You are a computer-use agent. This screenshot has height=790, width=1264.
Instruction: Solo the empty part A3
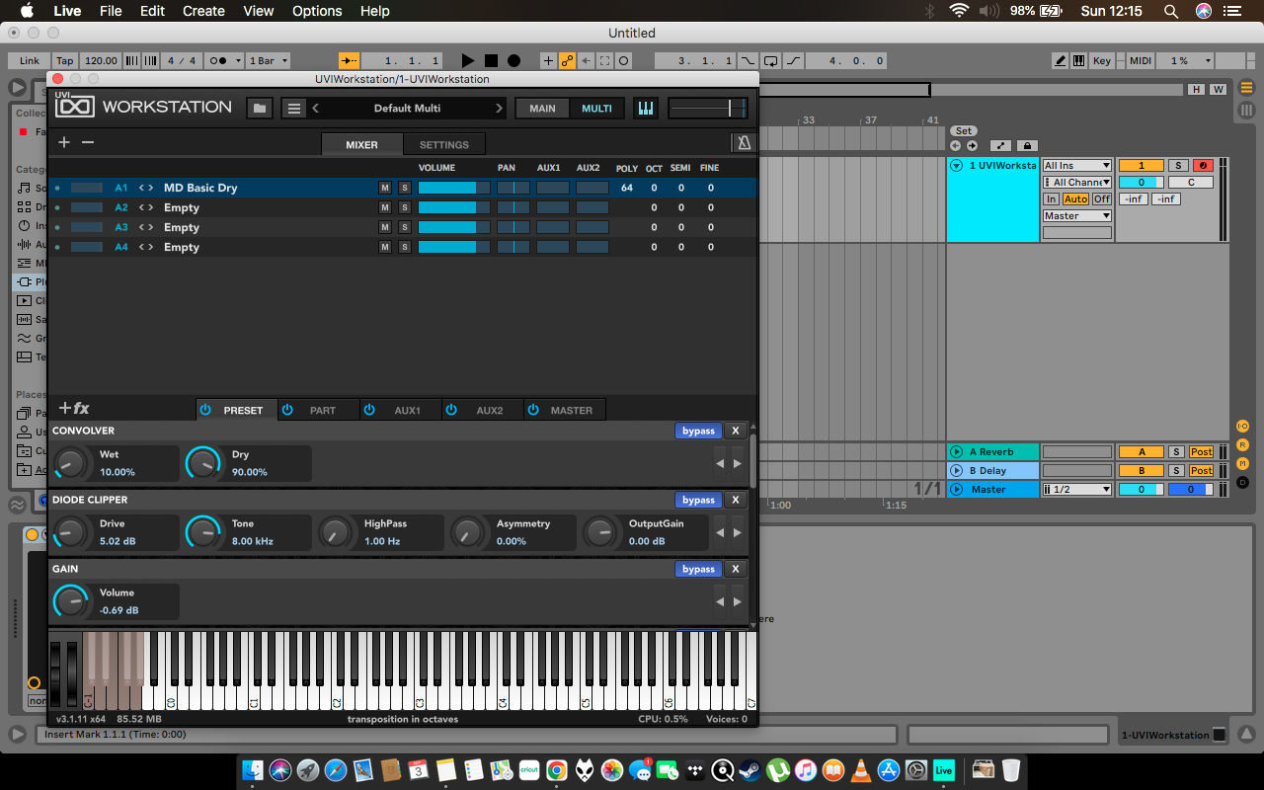pos(404,227)
